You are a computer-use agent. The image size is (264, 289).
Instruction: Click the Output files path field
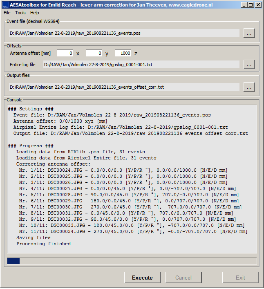pyautogui.click(x=124, y=87)
